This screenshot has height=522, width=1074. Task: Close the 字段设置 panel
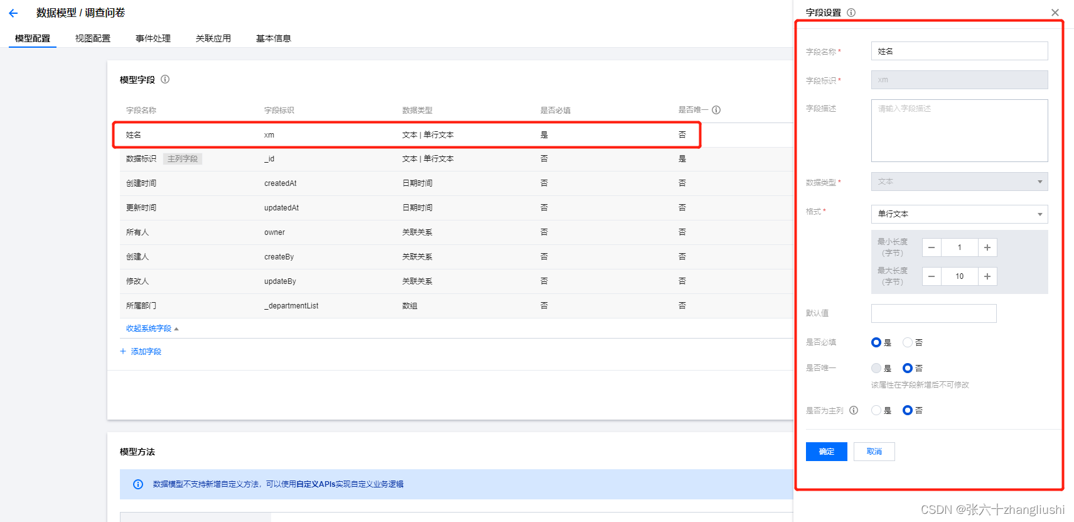[x=1055, y=13]
